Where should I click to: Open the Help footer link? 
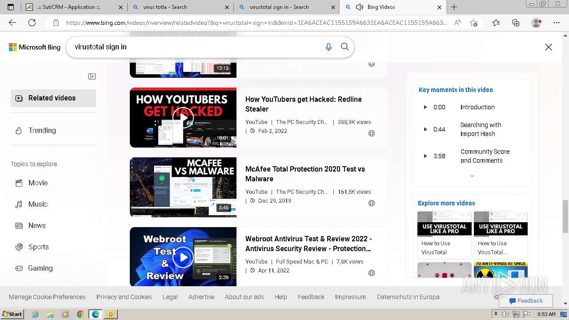pos(281,297)
